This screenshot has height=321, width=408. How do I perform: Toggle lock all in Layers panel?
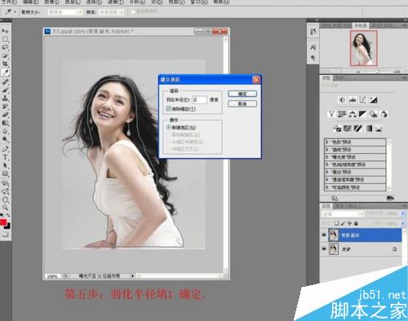(356, 223)
